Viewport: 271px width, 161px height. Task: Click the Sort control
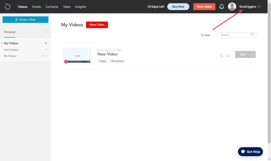point(205,35)
